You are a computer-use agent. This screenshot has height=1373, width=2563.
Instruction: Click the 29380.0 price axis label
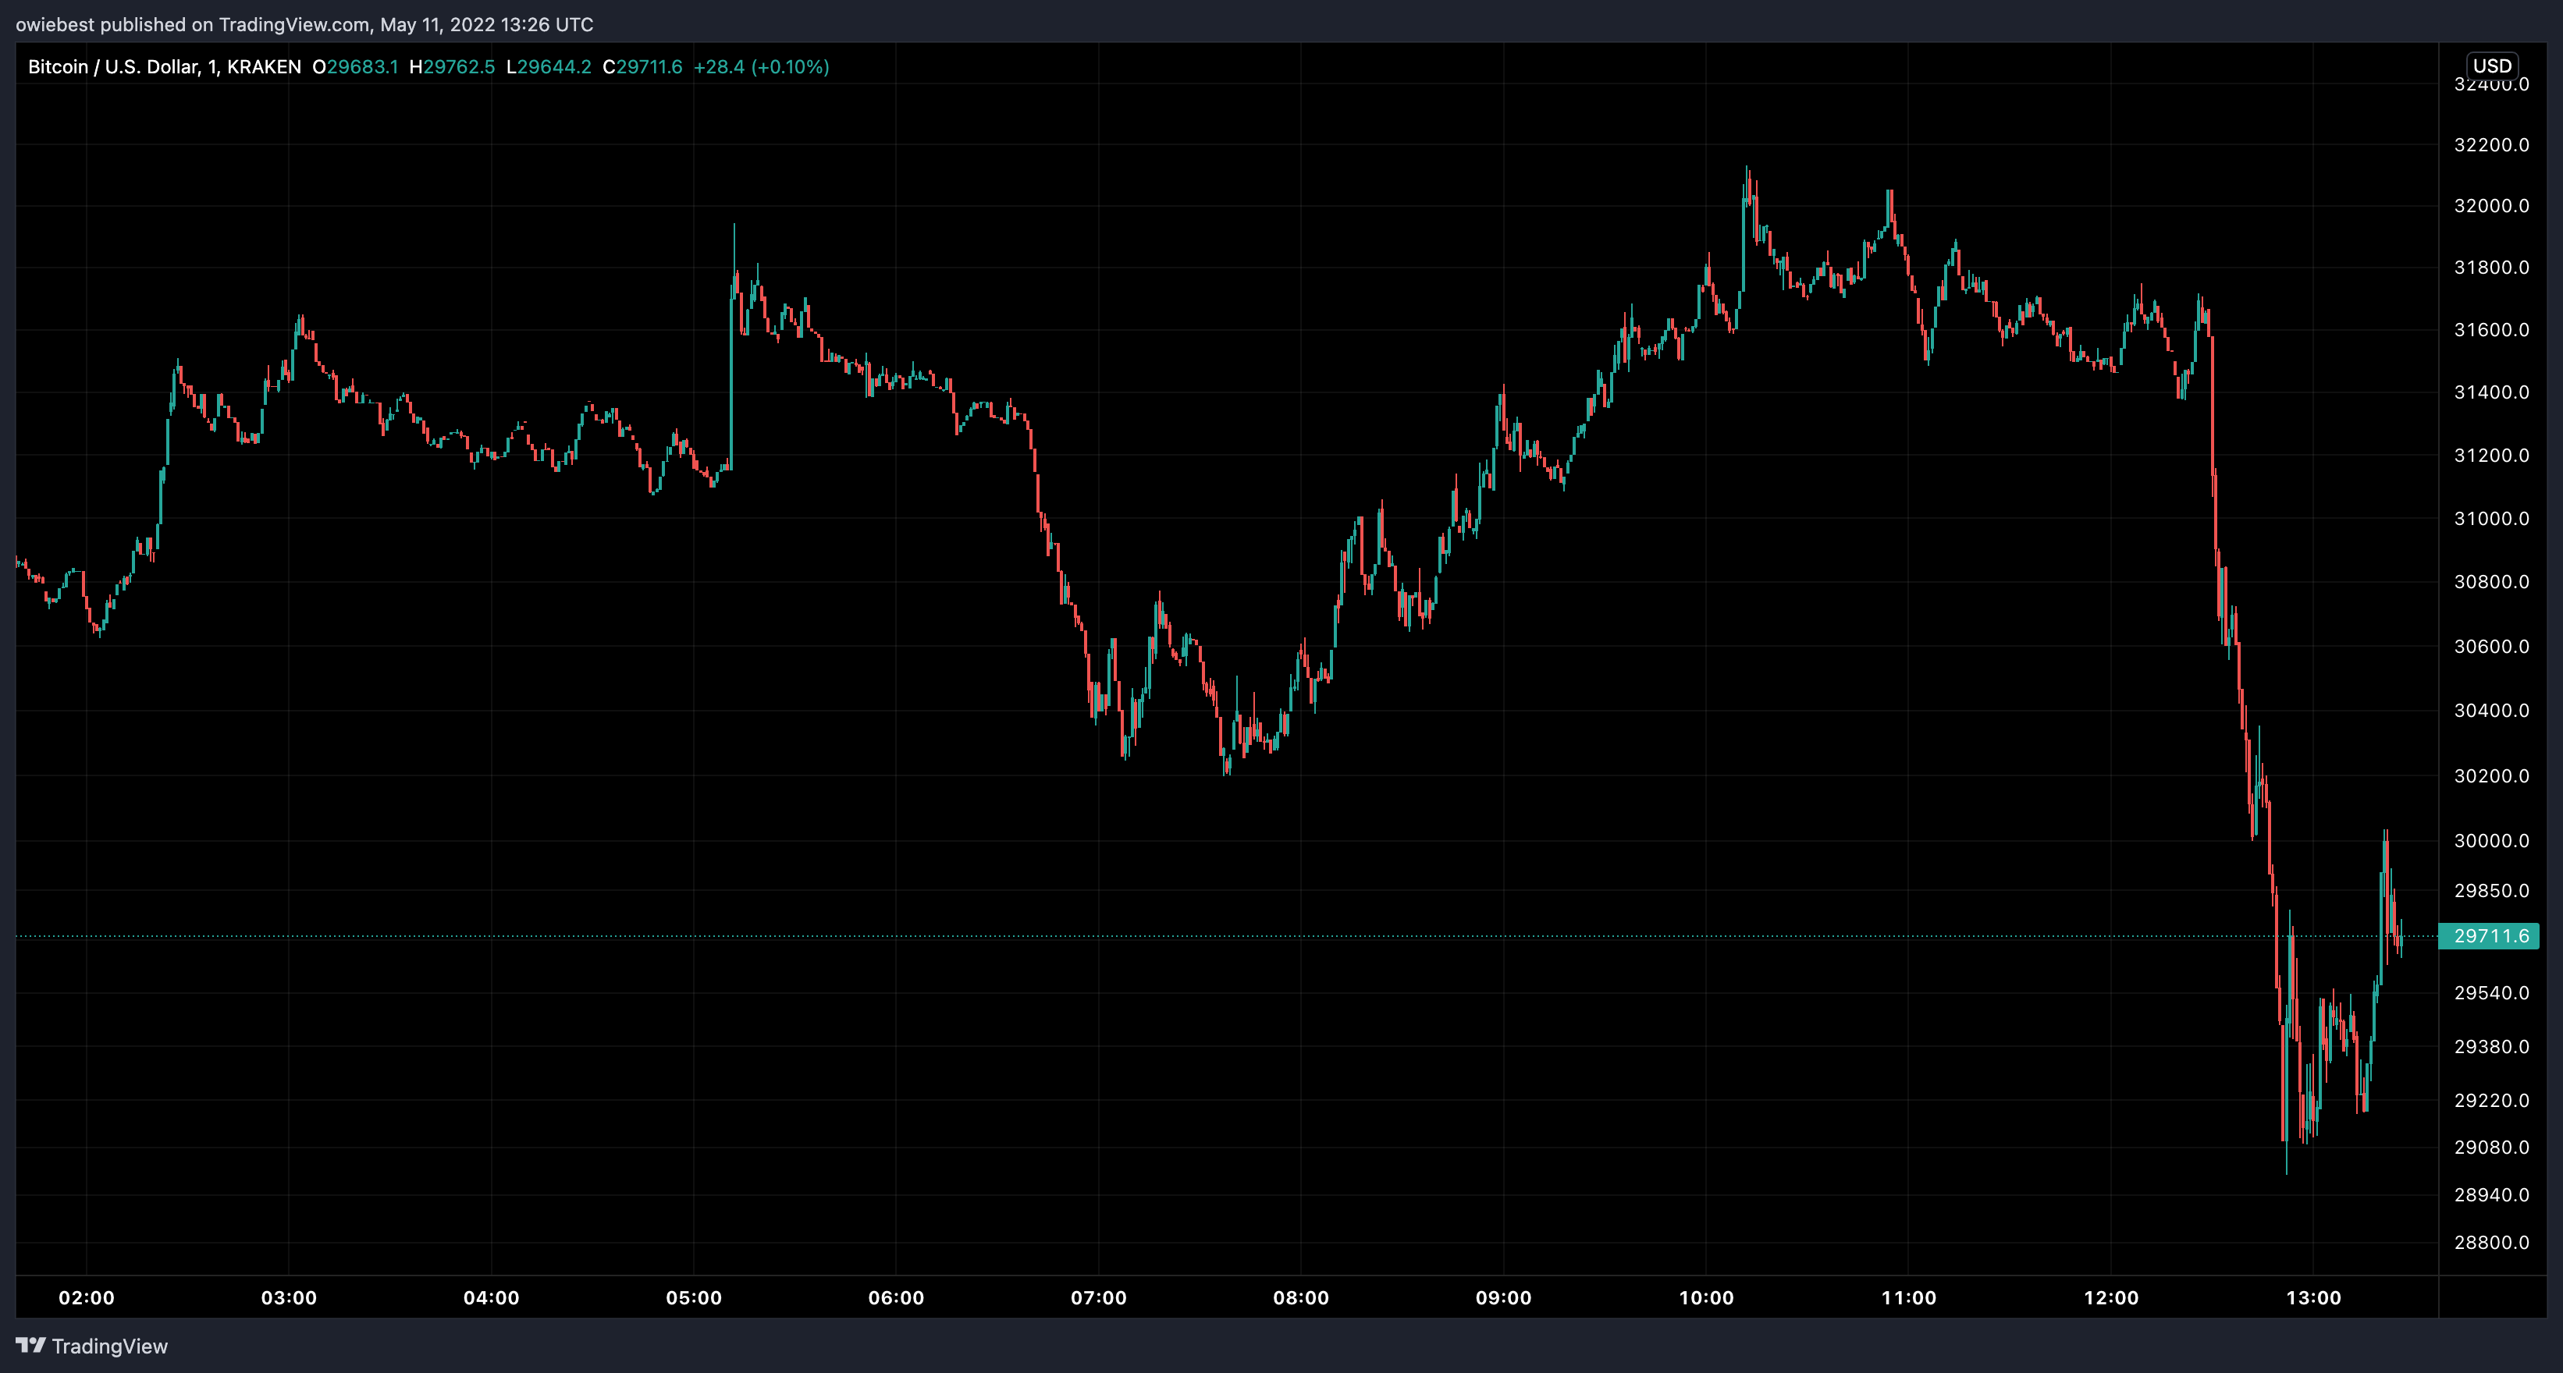coord(2491,1046)
